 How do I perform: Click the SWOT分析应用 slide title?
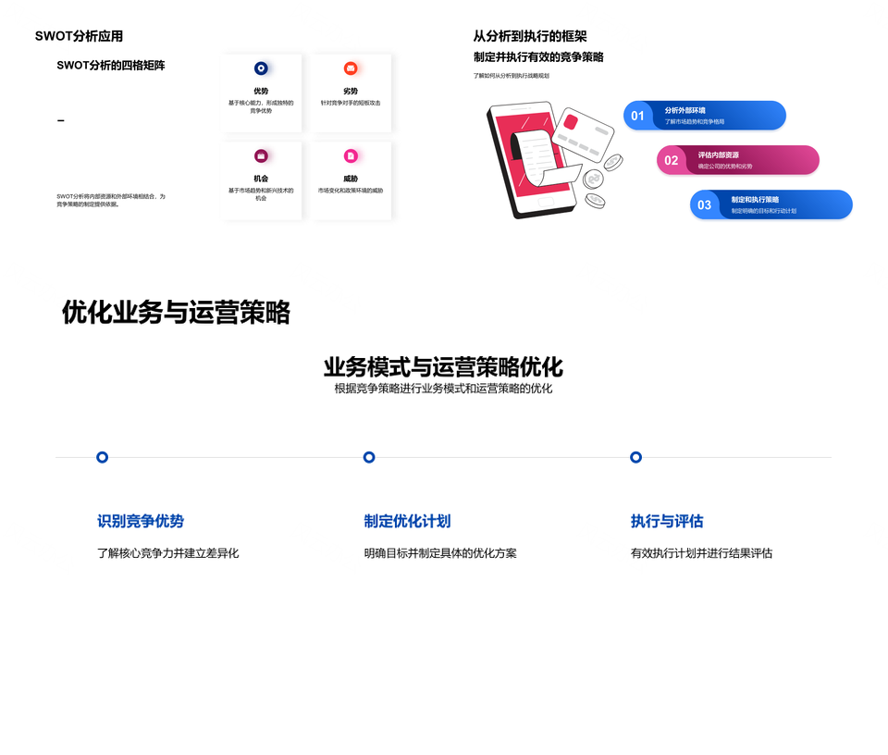pyautogui.click(x=79, y=36)
